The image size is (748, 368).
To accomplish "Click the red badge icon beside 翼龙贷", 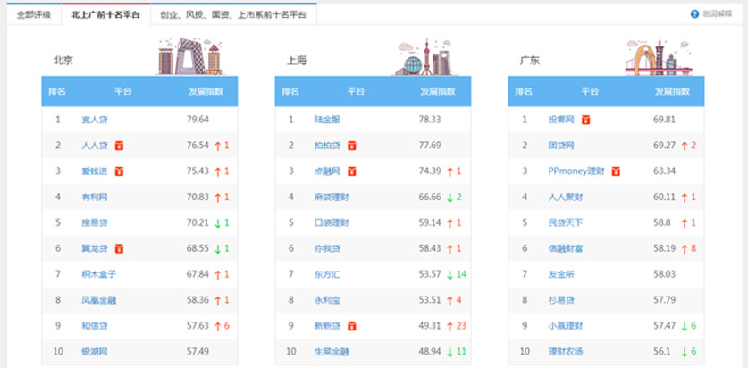I will [x=119, y=248].
